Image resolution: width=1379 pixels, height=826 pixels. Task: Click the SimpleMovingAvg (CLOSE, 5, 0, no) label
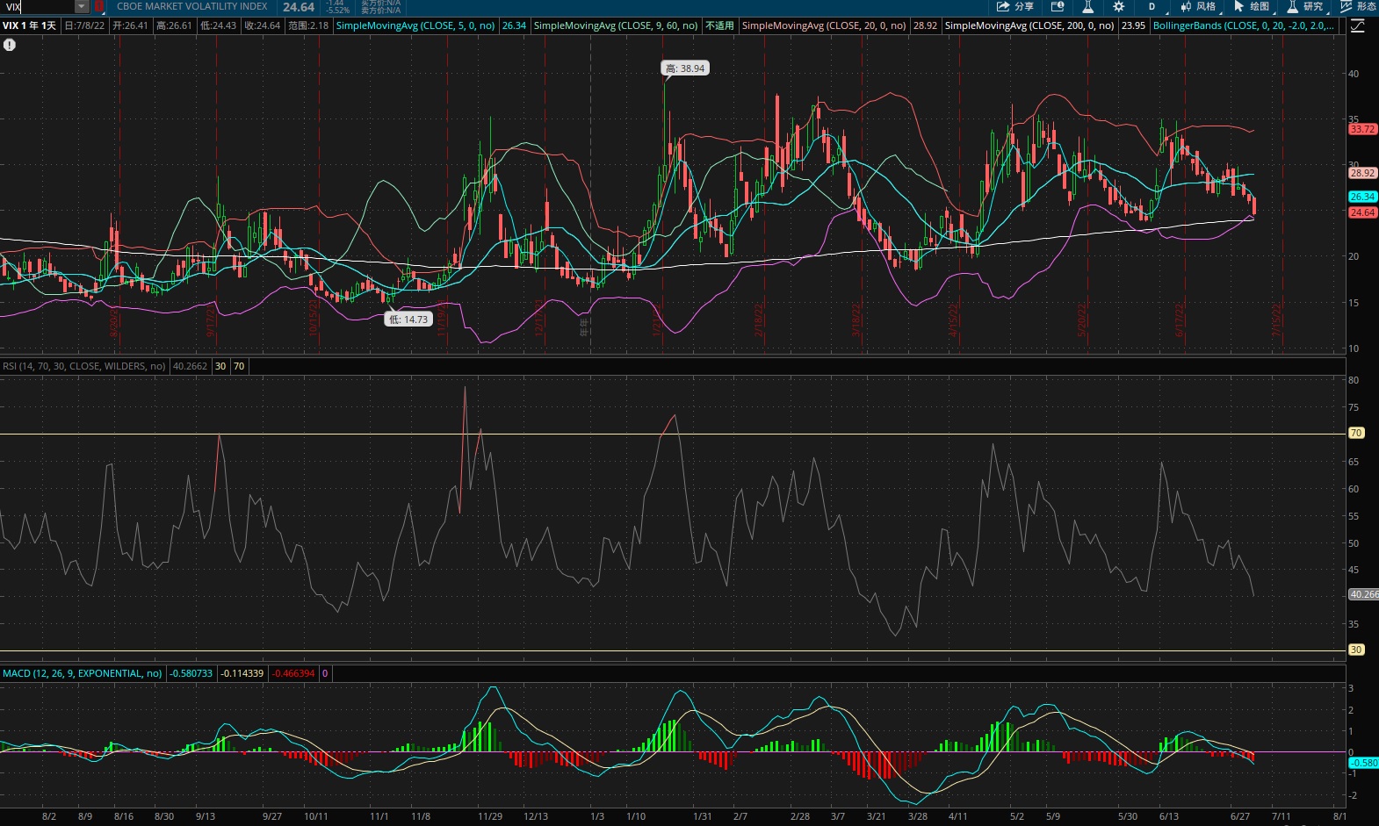pos(415,25)
